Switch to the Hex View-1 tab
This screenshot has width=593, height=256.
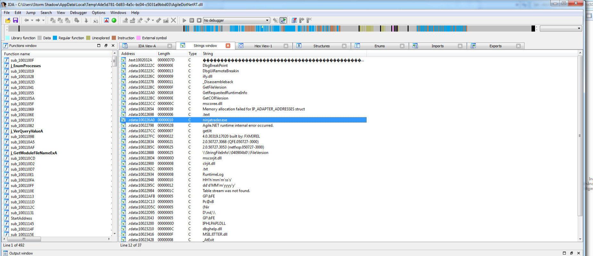263,46
